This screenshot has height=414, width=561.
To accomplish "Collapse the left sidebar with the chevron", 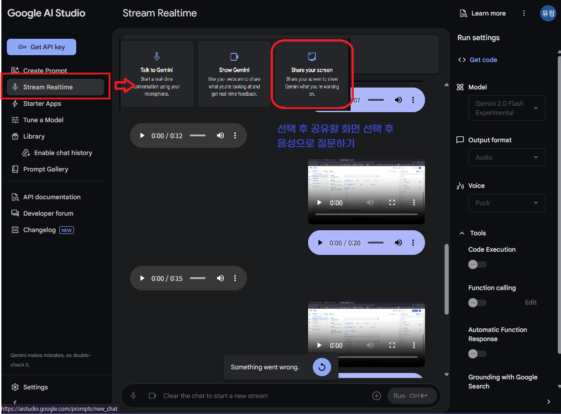I will [x=15, y=402].
